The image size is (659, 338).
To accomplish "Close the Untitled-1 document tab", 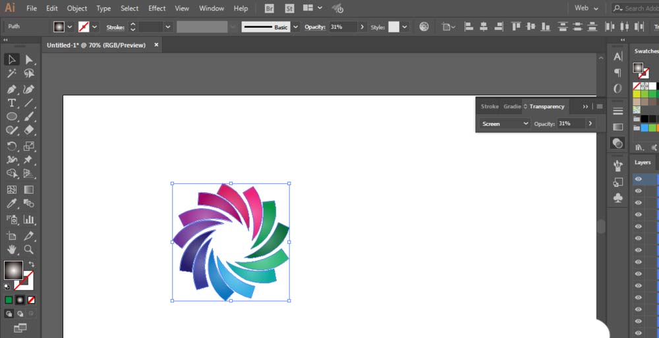I will point(156,45).
